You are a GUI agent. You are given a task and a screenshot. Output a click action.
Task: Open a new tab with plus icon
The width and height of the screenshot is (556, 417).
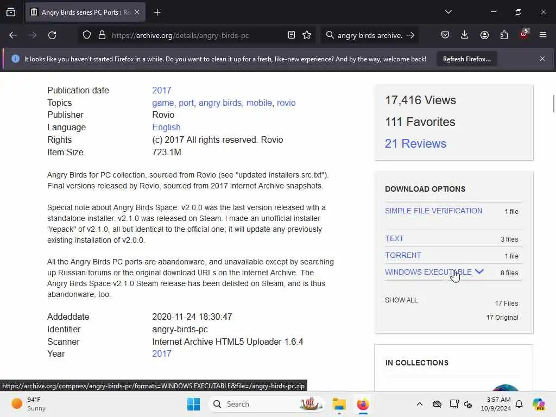point(157,12)
